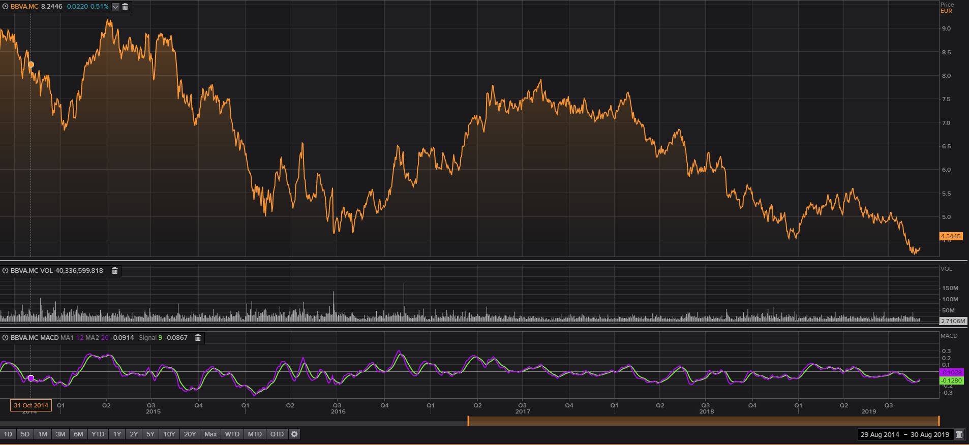Click the orange data point marker on the price line
Screen dimensions: 969x445
click(31, 65)
